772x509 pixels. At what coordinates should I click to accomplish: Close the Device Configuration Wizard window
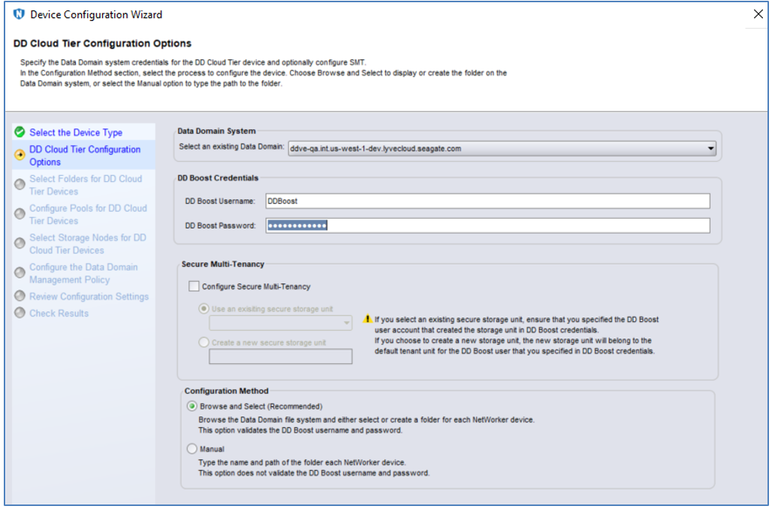tap(758, 14)
